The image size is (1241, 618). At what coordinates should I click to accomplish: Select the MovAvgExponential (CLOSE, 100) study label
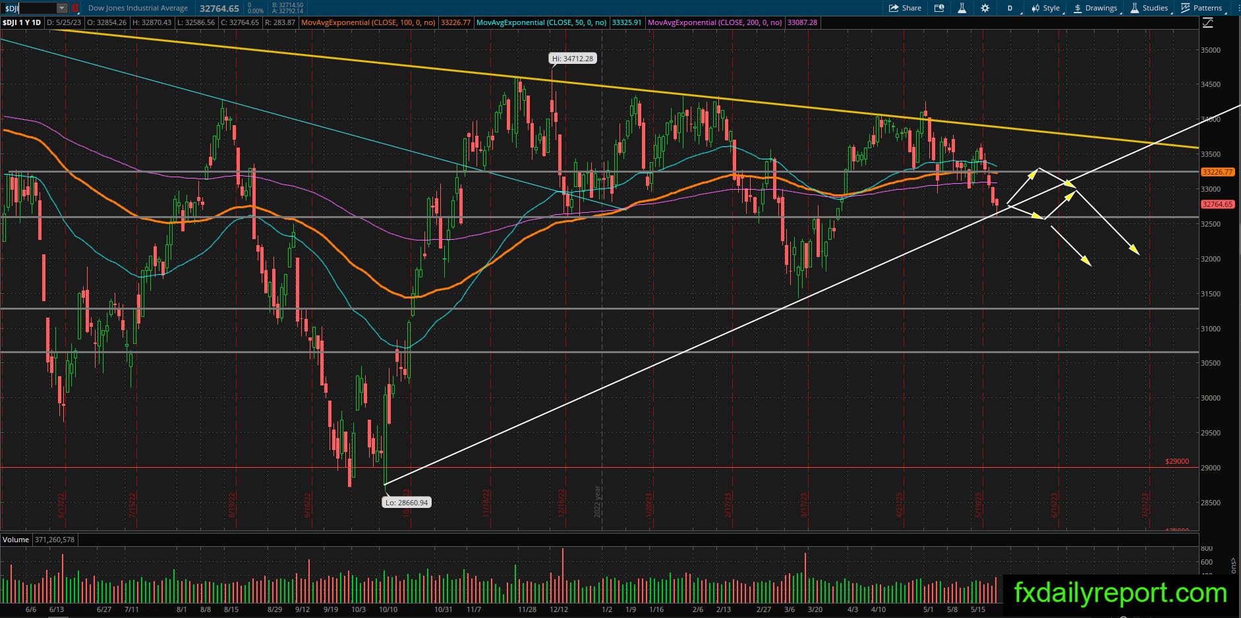(x=368, y=22)
